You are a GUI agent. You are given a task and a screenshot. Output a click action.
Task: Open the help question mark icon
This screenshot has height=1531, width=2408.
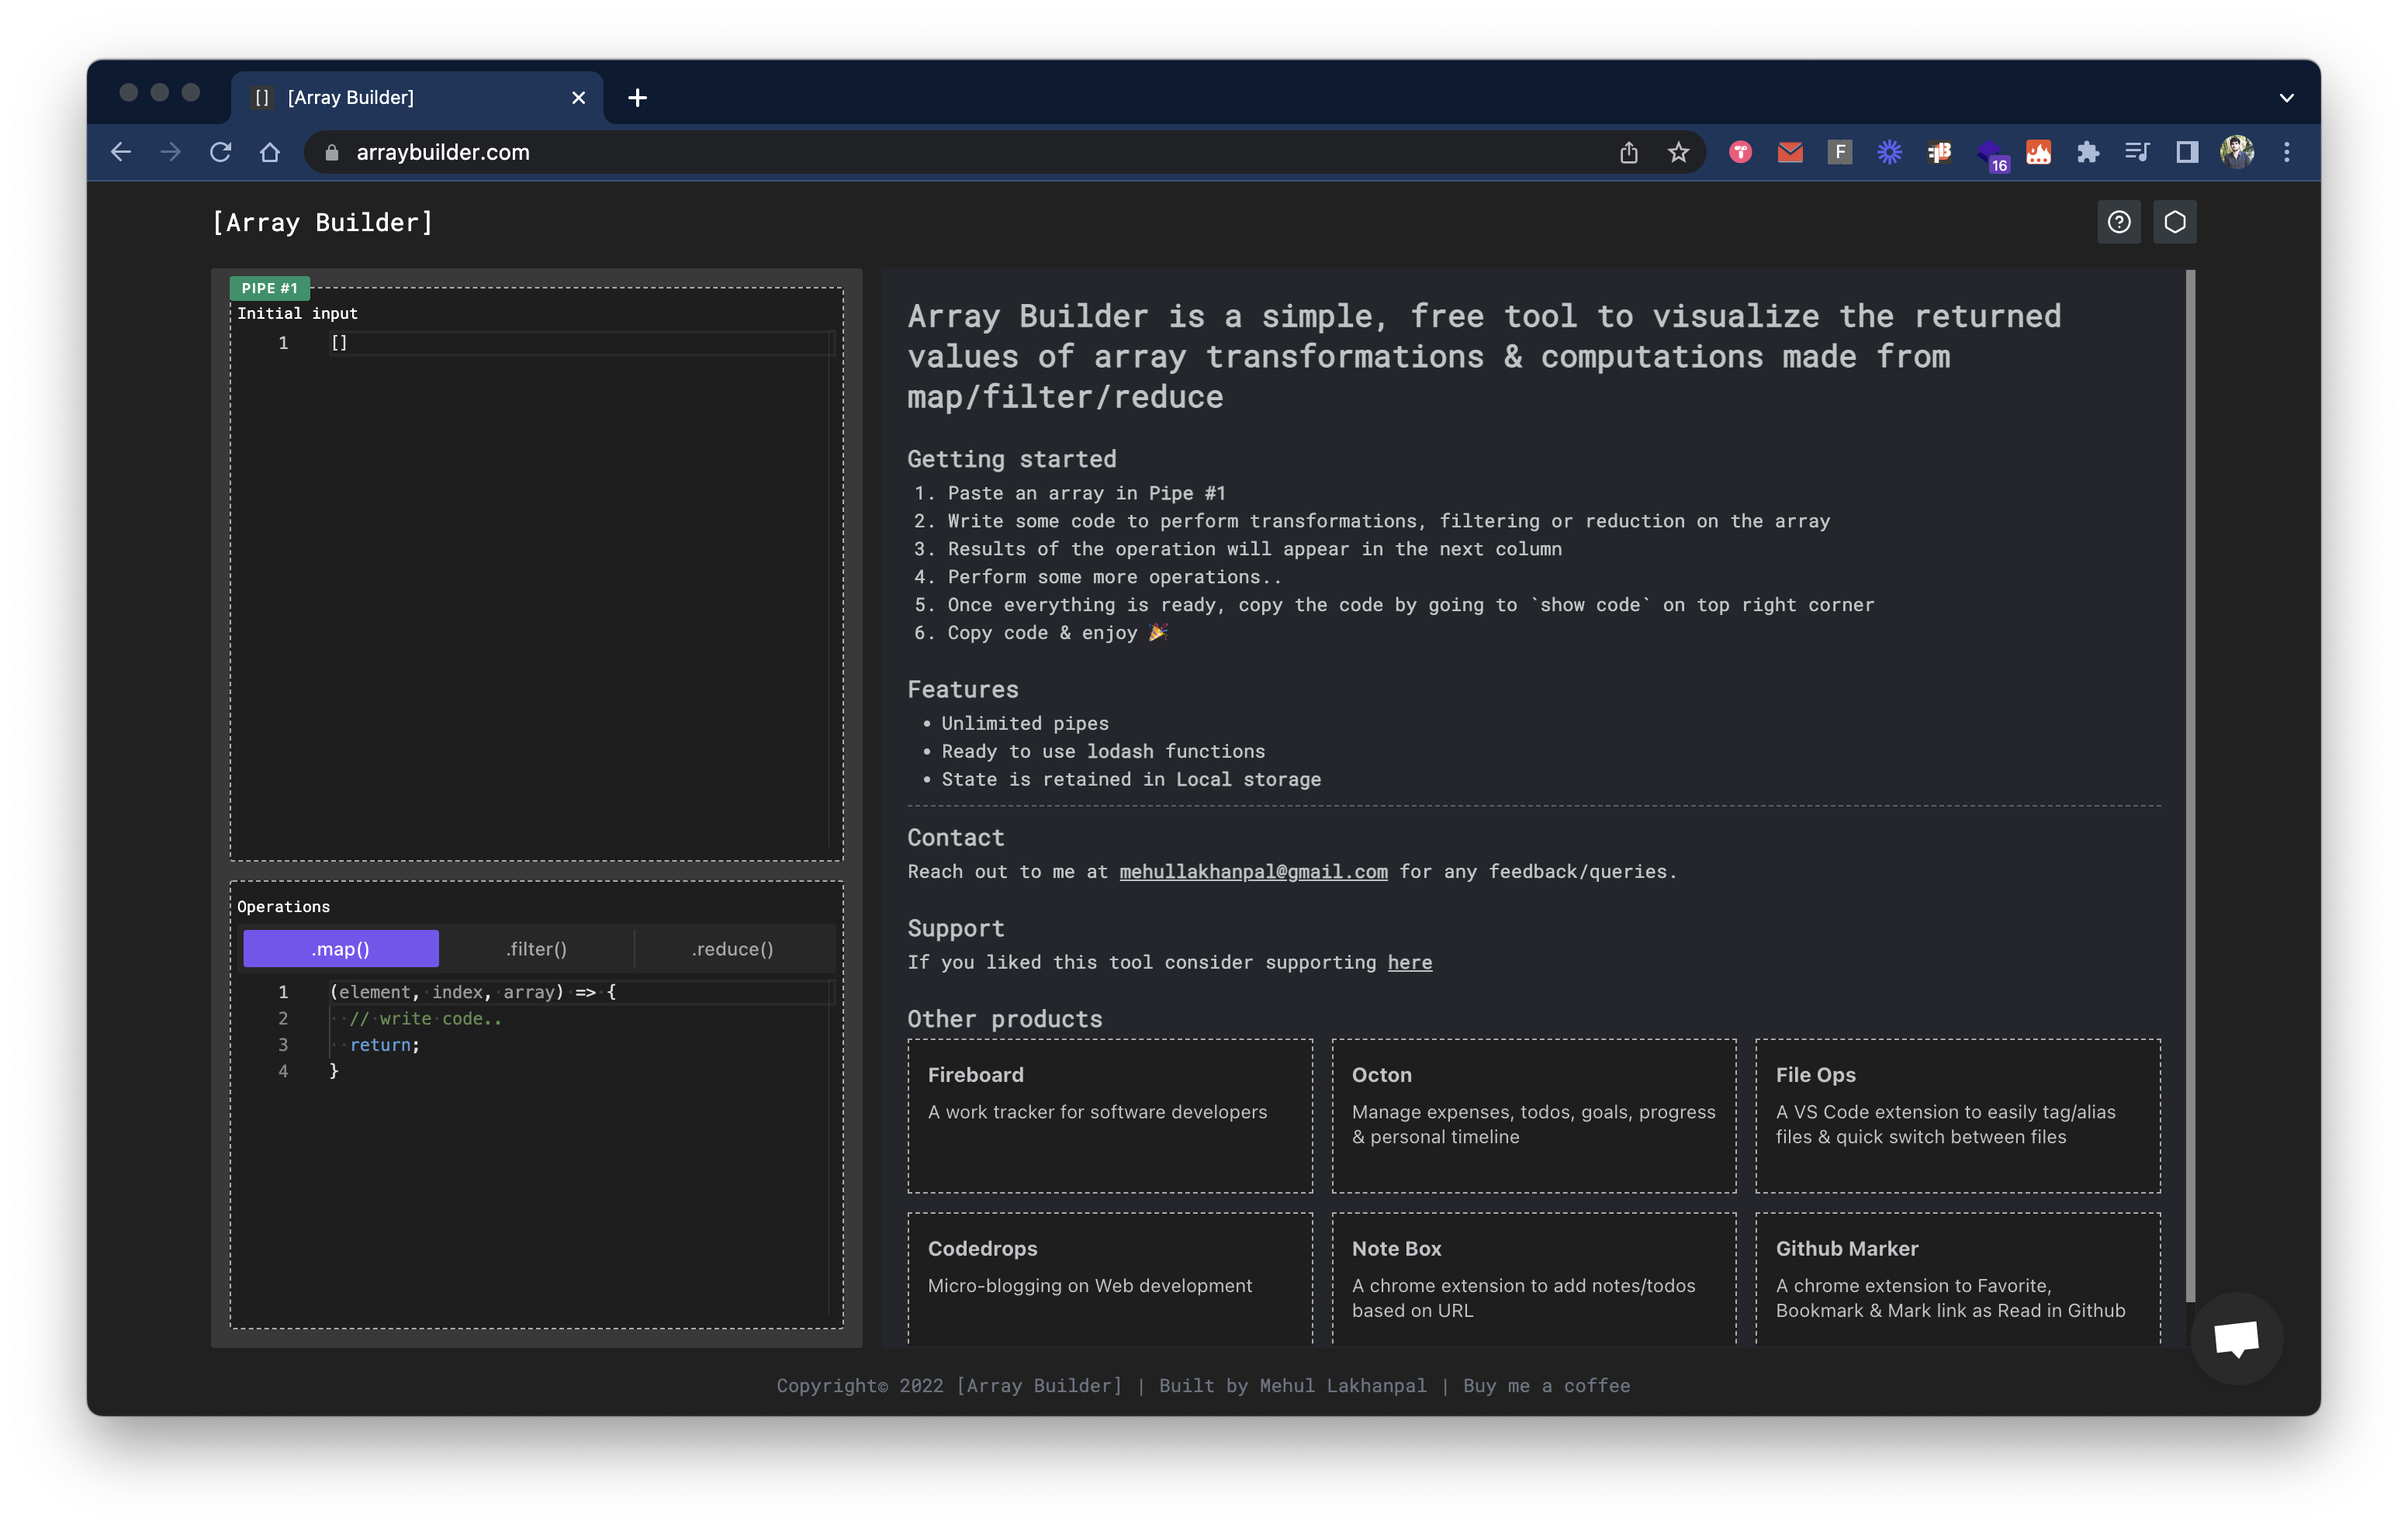(x=2118, y=222)
